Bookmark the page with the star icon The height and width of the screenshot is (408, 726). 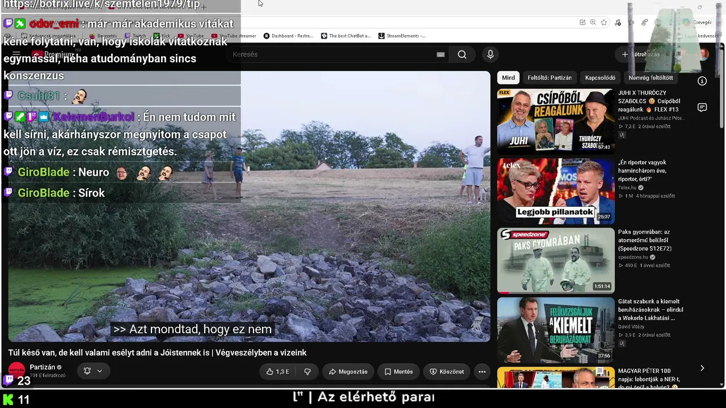point(604,22)
